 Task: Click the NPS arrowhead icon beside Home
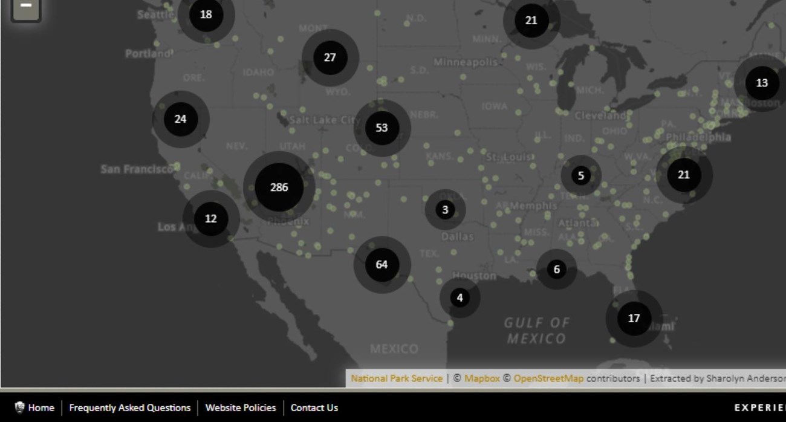pos(19,407)
